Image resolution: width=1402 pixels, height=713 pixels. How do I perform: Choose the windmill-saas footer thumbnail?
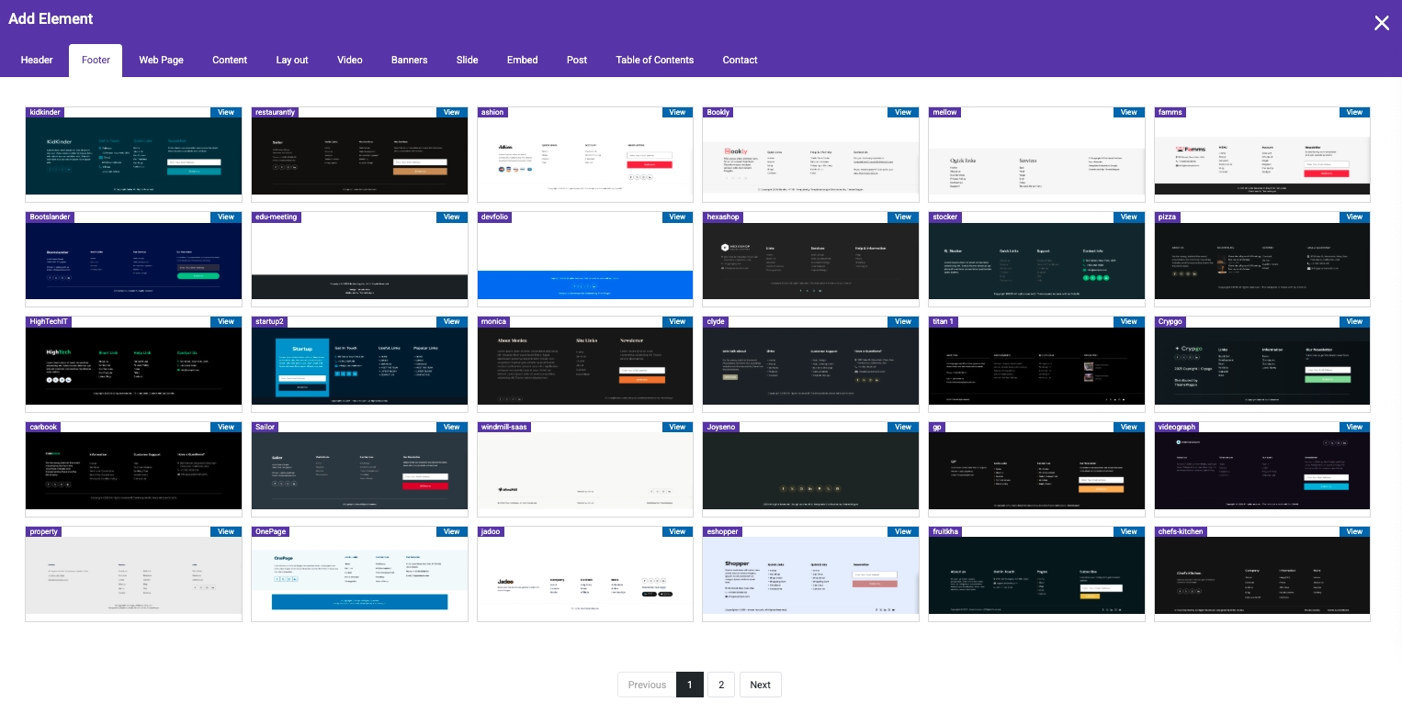pos(585,471)
